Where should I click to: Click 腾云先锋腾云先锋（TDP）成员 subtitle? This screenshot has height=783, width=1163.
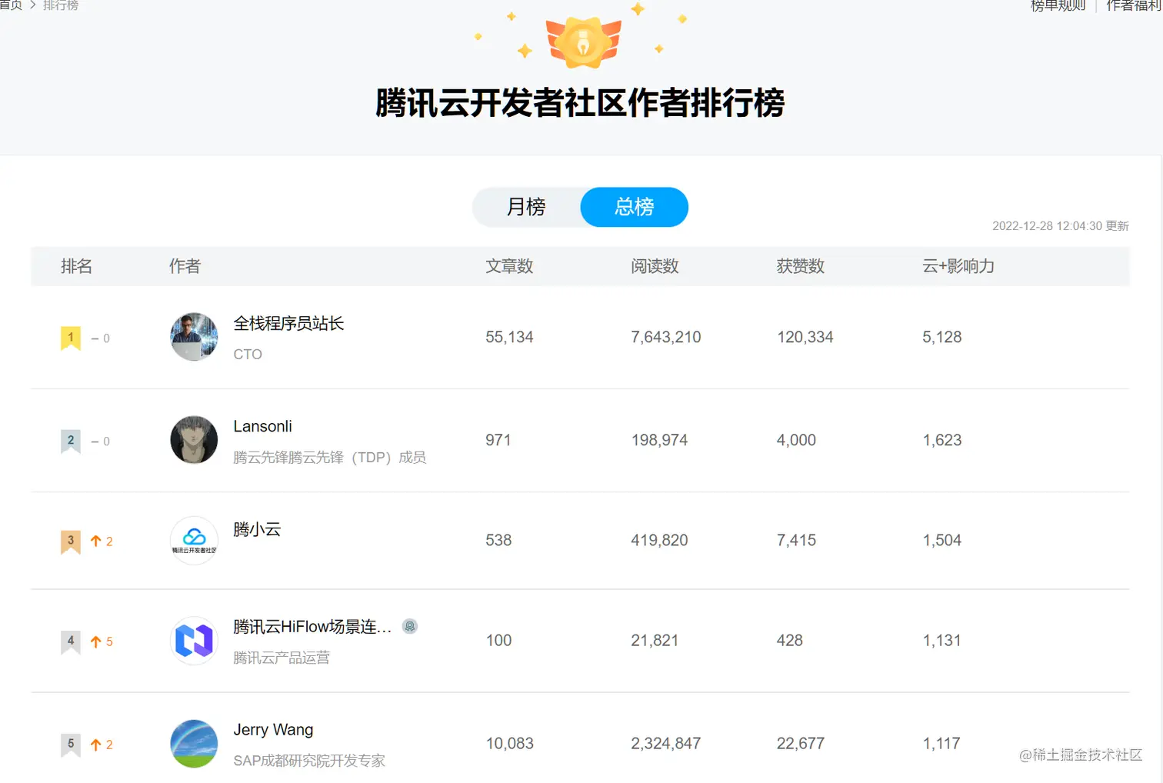click(329, 458)
